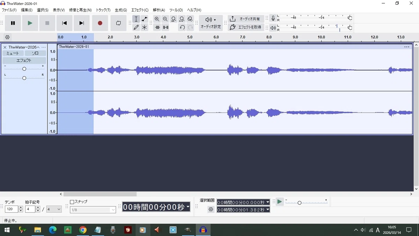Open the 解析(A) menu
The height and width of the screenshot is (236, 419).
[x=159, y=10]
